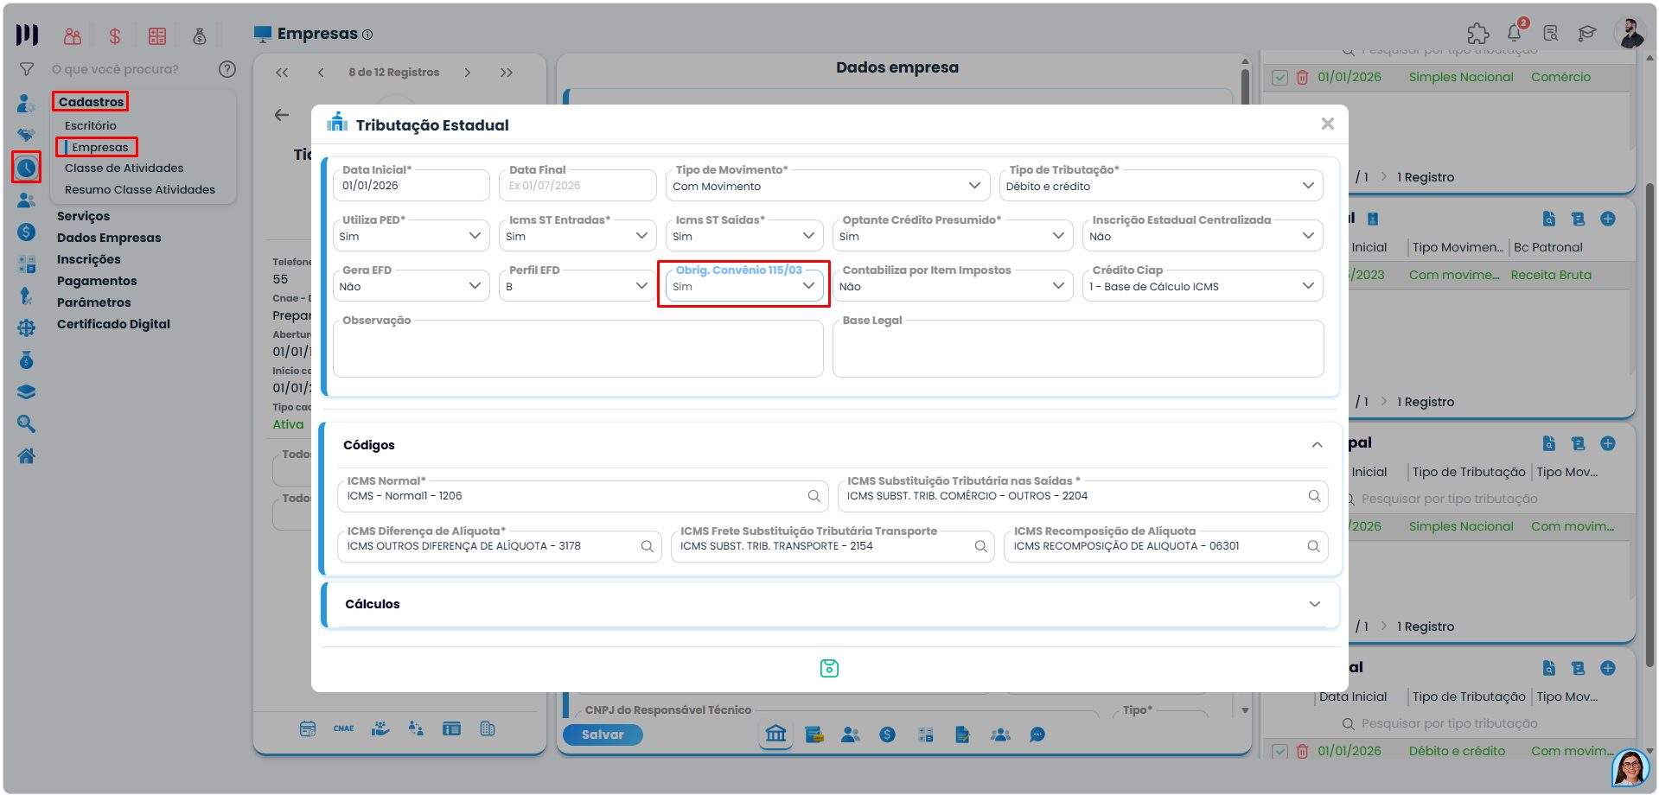The width and height of the screenshot is (1659, 795).
Task: Open Classe de Atividades menu item
Action: pyautogui.click(x=124, y=168)
